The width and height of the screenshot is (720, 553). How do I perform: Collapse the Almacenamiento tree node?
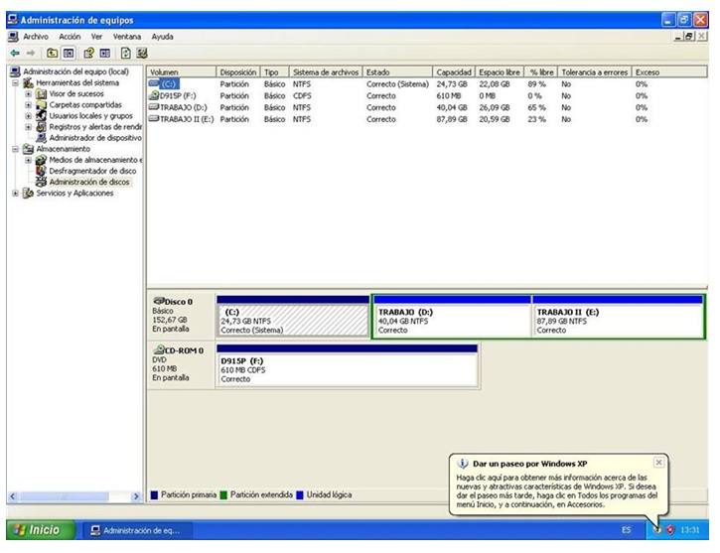coord(16,149)
